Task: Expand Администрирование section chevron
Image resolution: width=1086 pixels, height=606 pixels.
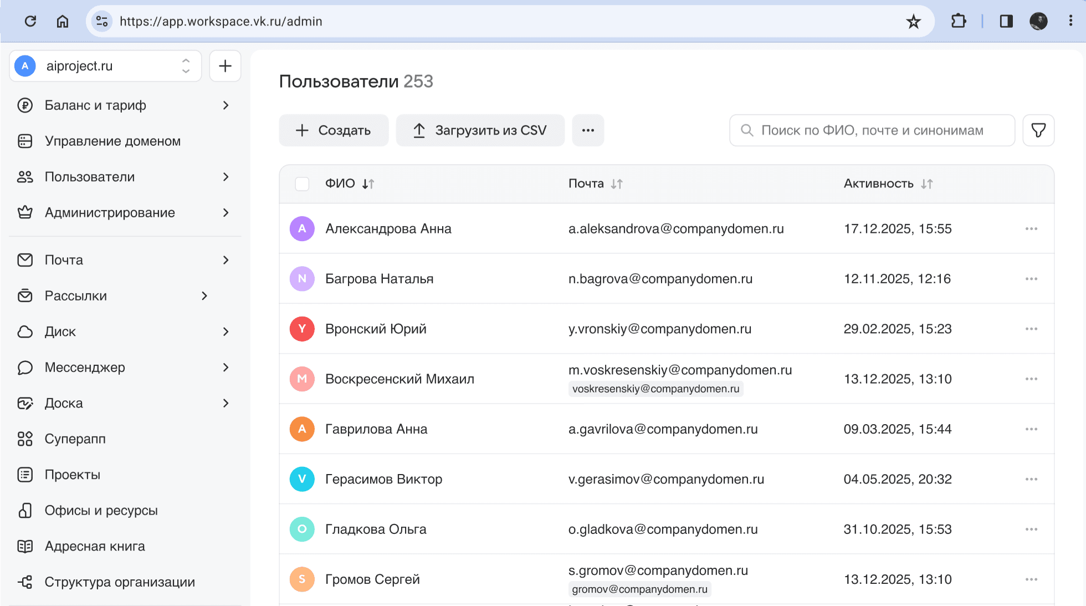Action: [x=226, y=213]
